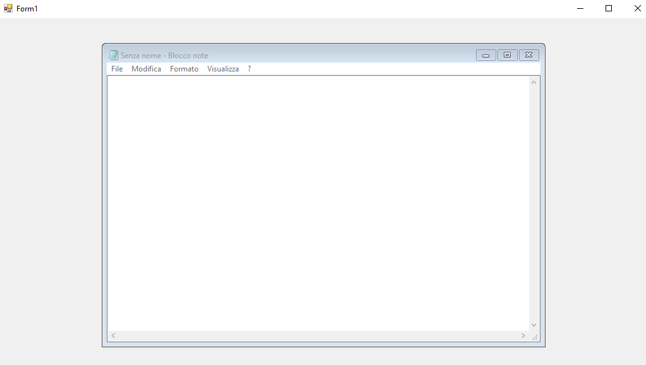Screen dimensions: 646x365
Task: Minimize the Form1 window
Action: 580,8
